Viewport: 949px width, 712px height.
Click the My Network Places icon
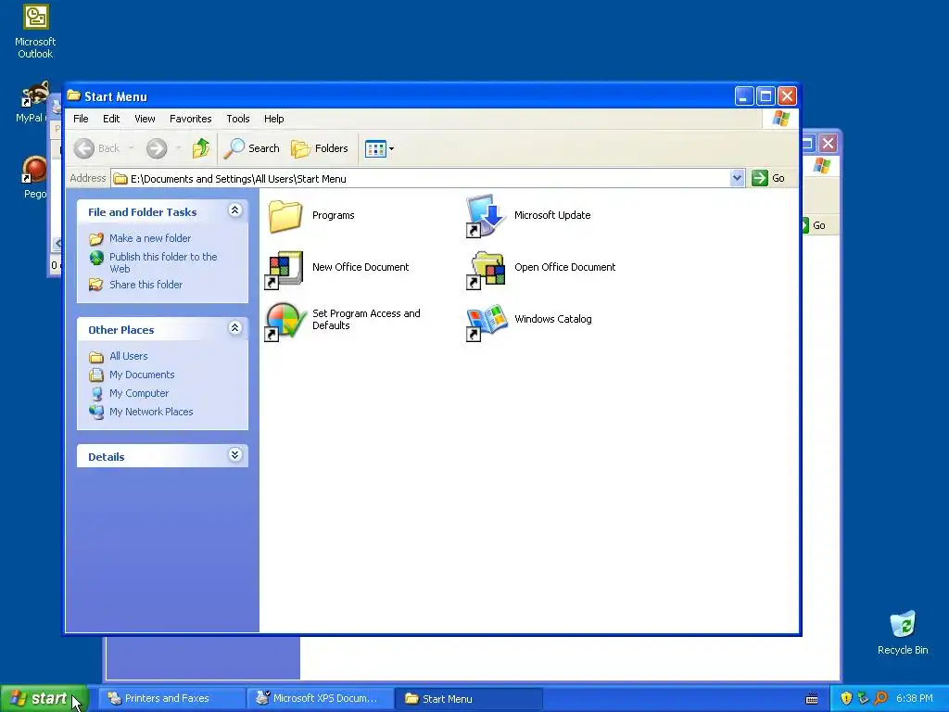click(x=96, y=412)
